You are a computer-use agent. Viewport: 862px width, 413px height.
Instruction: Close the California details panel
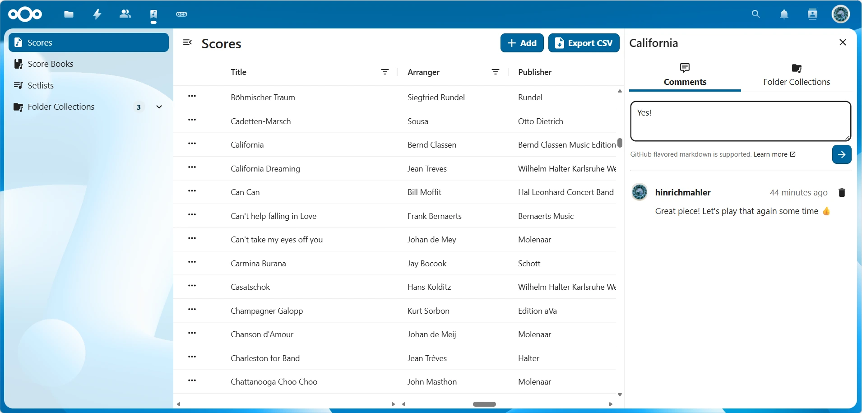[842, 42]
